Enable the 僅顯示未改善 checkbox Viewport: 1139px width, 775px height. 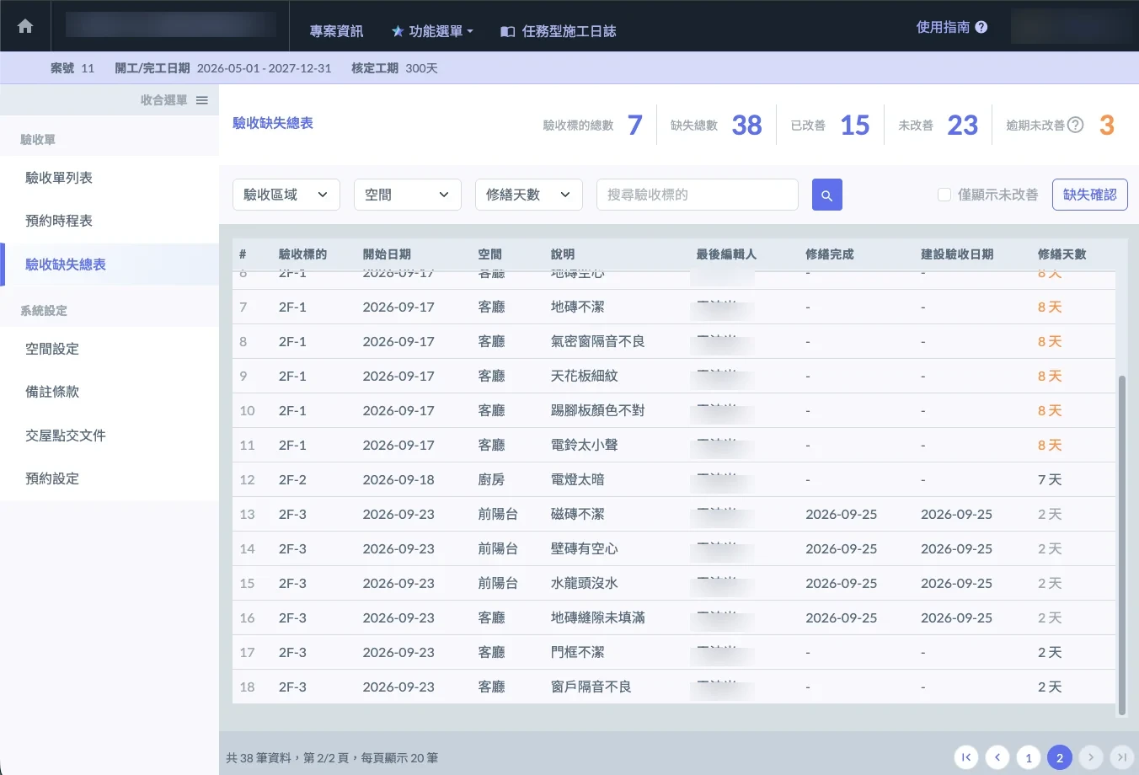(x=944, y=195)
